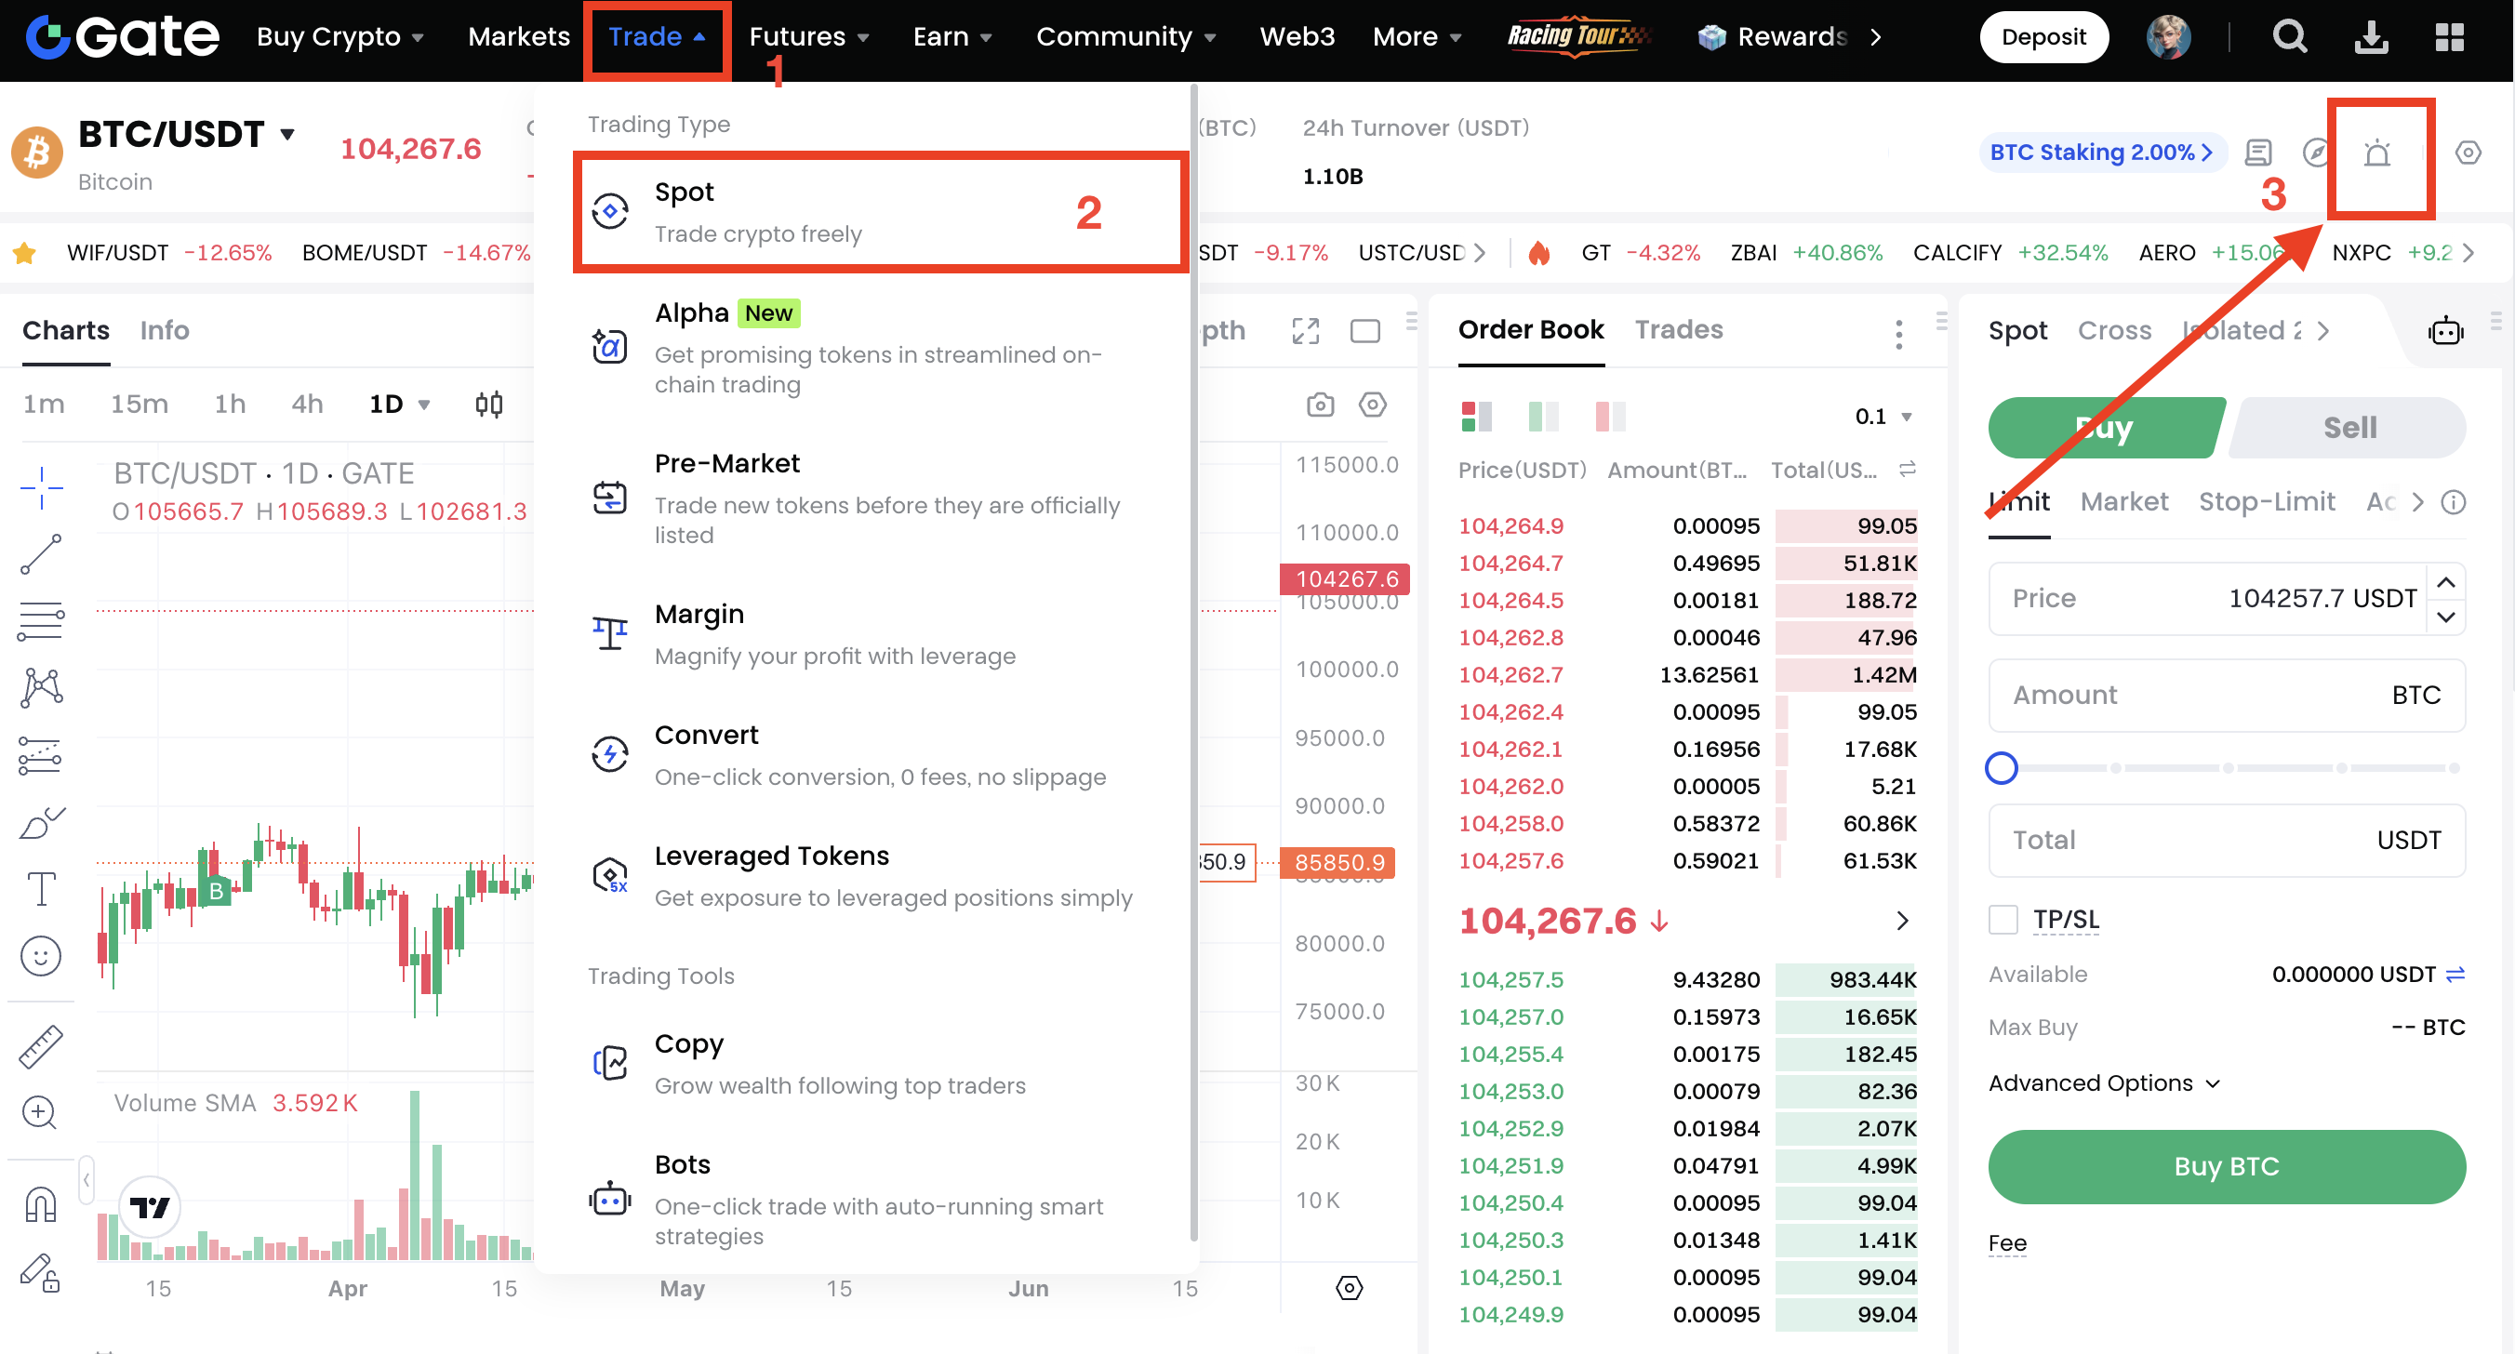Switch to the Trades tab
Viewport: 2515px width, 1354px height.
click(1678, 330)
